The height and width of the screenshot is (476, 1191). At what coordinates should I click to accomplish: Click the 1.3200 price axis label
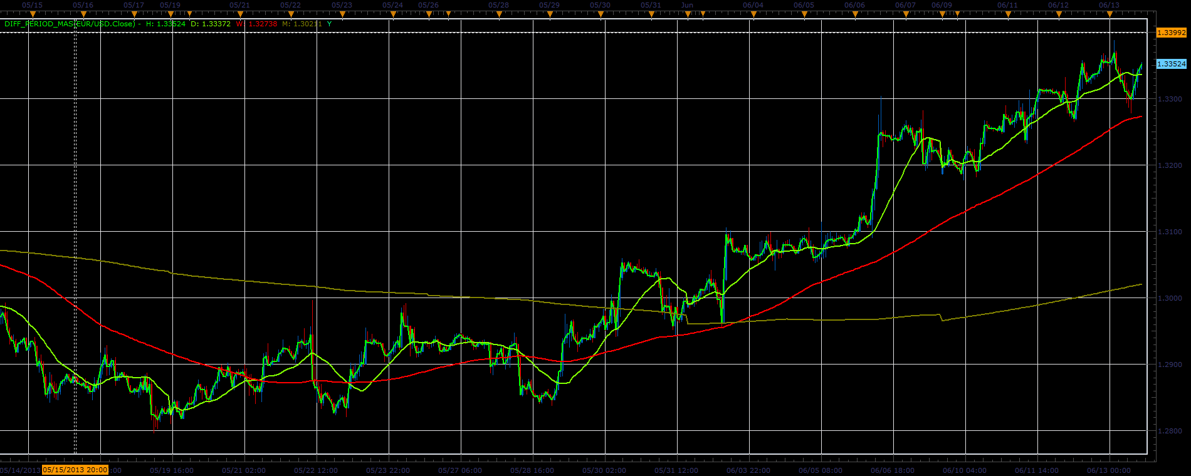1170,165
